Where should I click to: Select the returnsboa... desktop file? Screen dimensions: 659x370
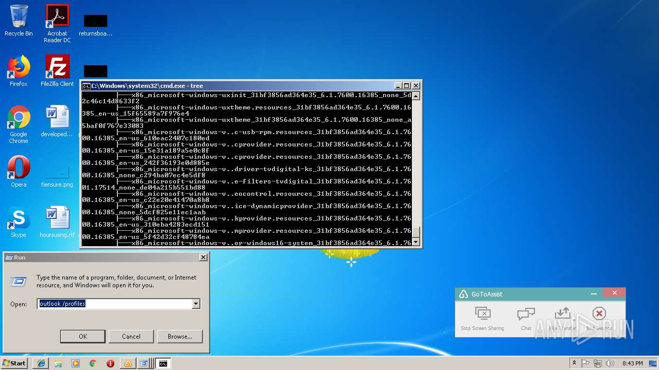(x=95, y=25)
